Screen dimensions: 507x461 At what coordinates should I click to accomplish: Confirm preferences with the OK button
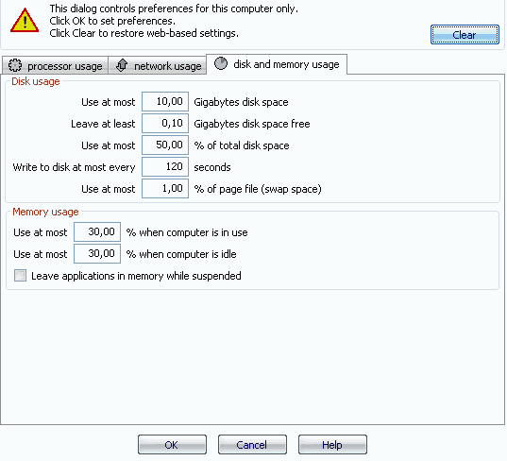click(x=172, y=445)
